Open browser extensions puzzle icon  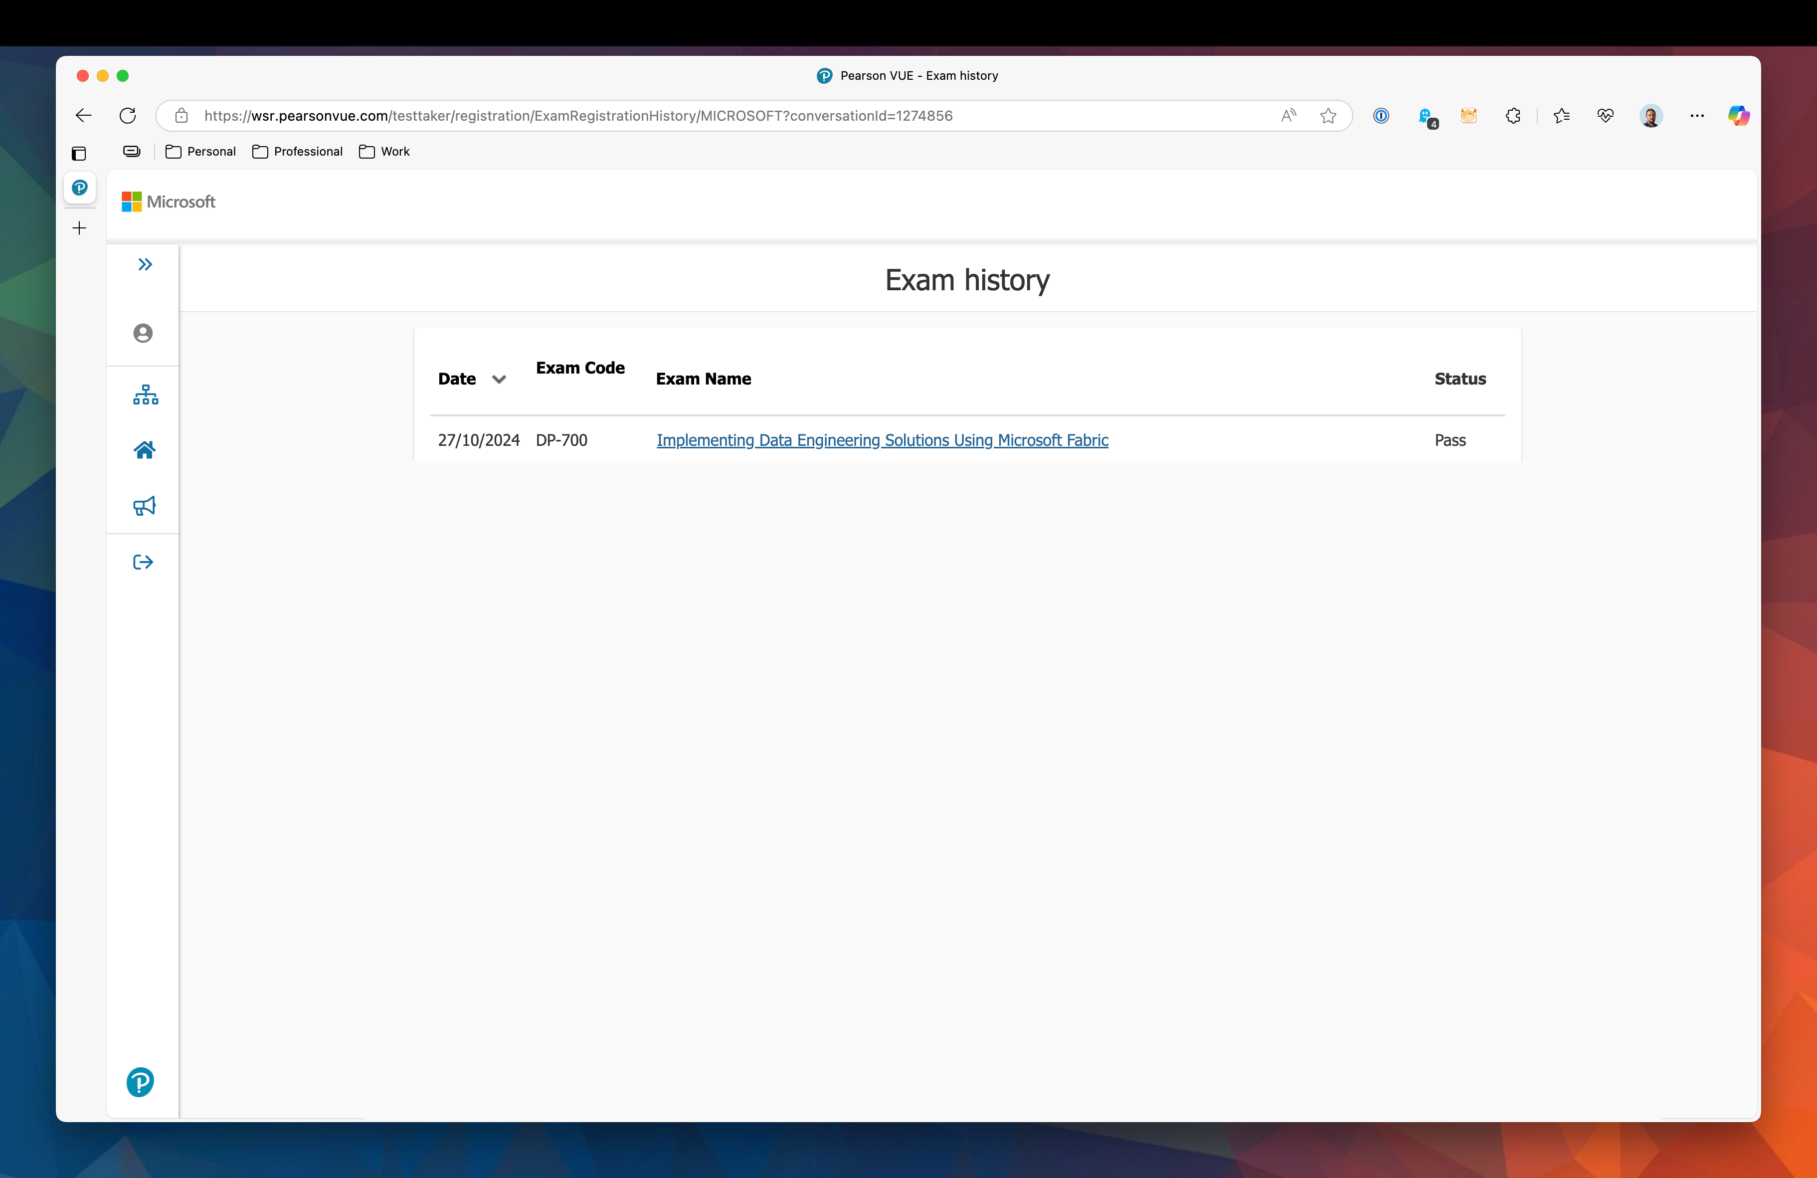point(1512,115)
